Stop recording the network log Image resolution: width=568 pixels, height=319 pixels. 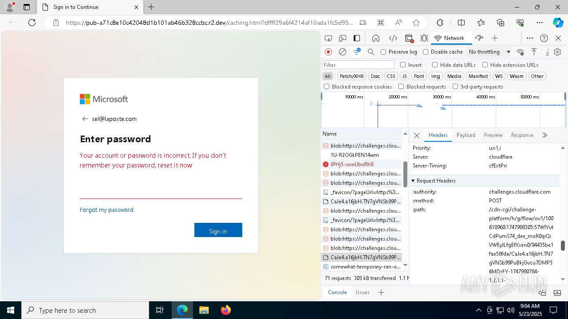tap(328, 52)
